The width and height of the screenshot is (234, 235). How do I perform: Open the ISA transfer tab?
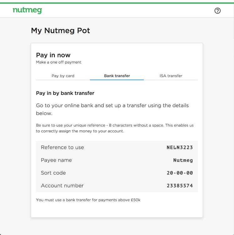click(171, 76)
